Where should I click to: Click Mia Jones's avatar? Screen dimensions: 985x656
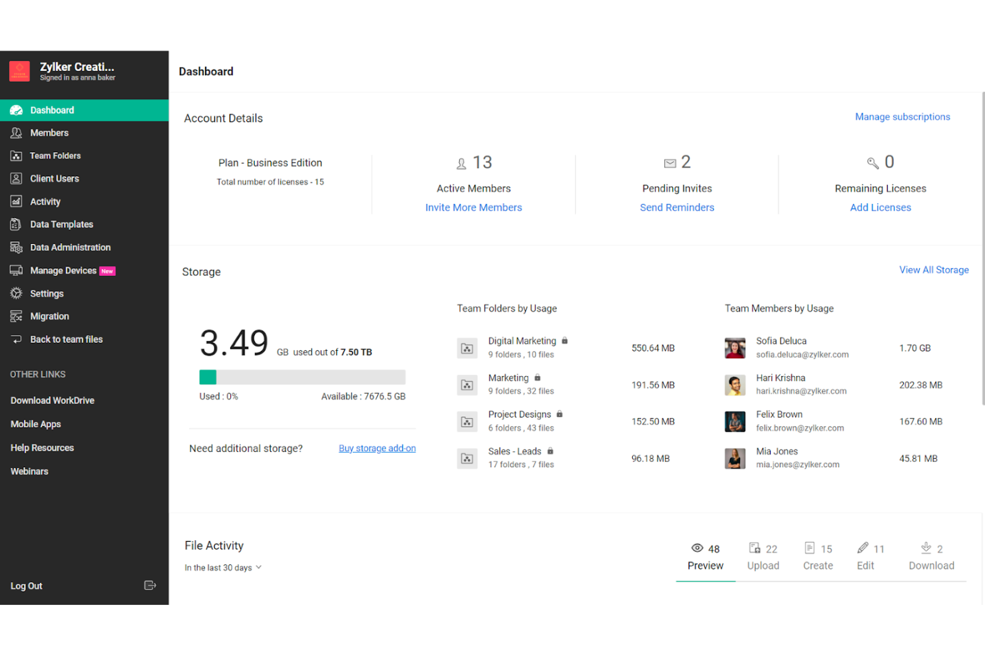point(735,459)
